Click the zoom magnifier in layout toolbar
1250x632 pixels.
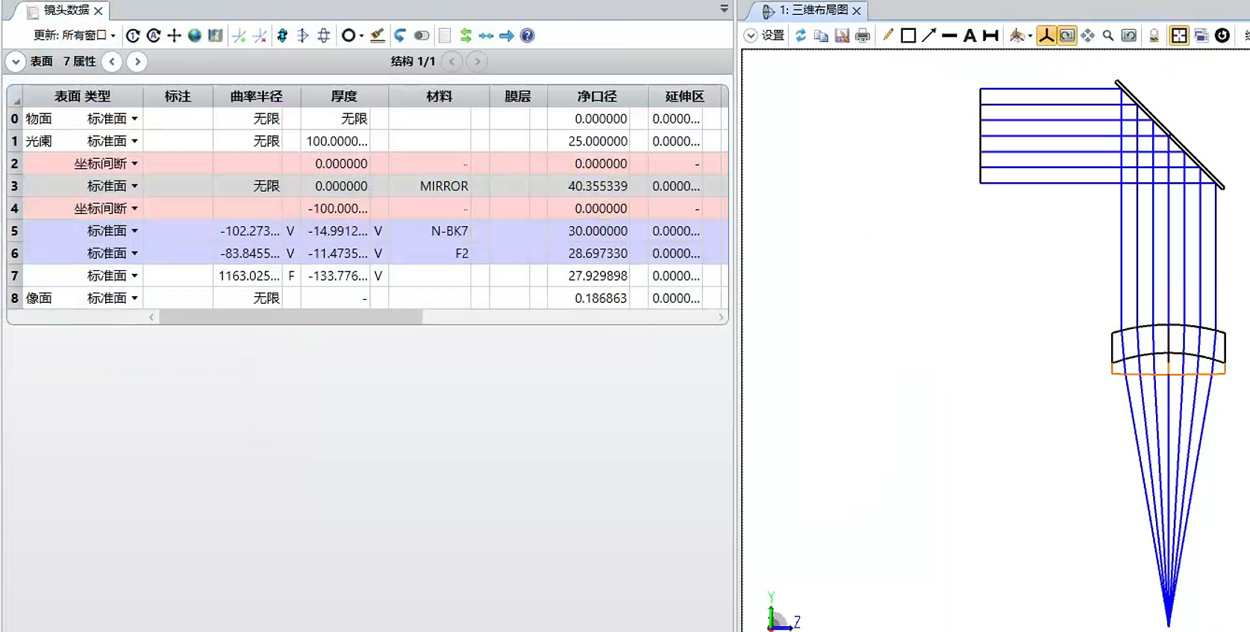coord(1108,36)
